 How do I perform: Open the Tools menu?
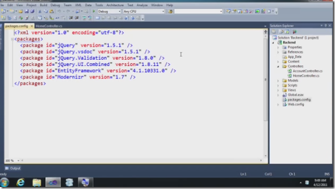[x=99, y=5]
